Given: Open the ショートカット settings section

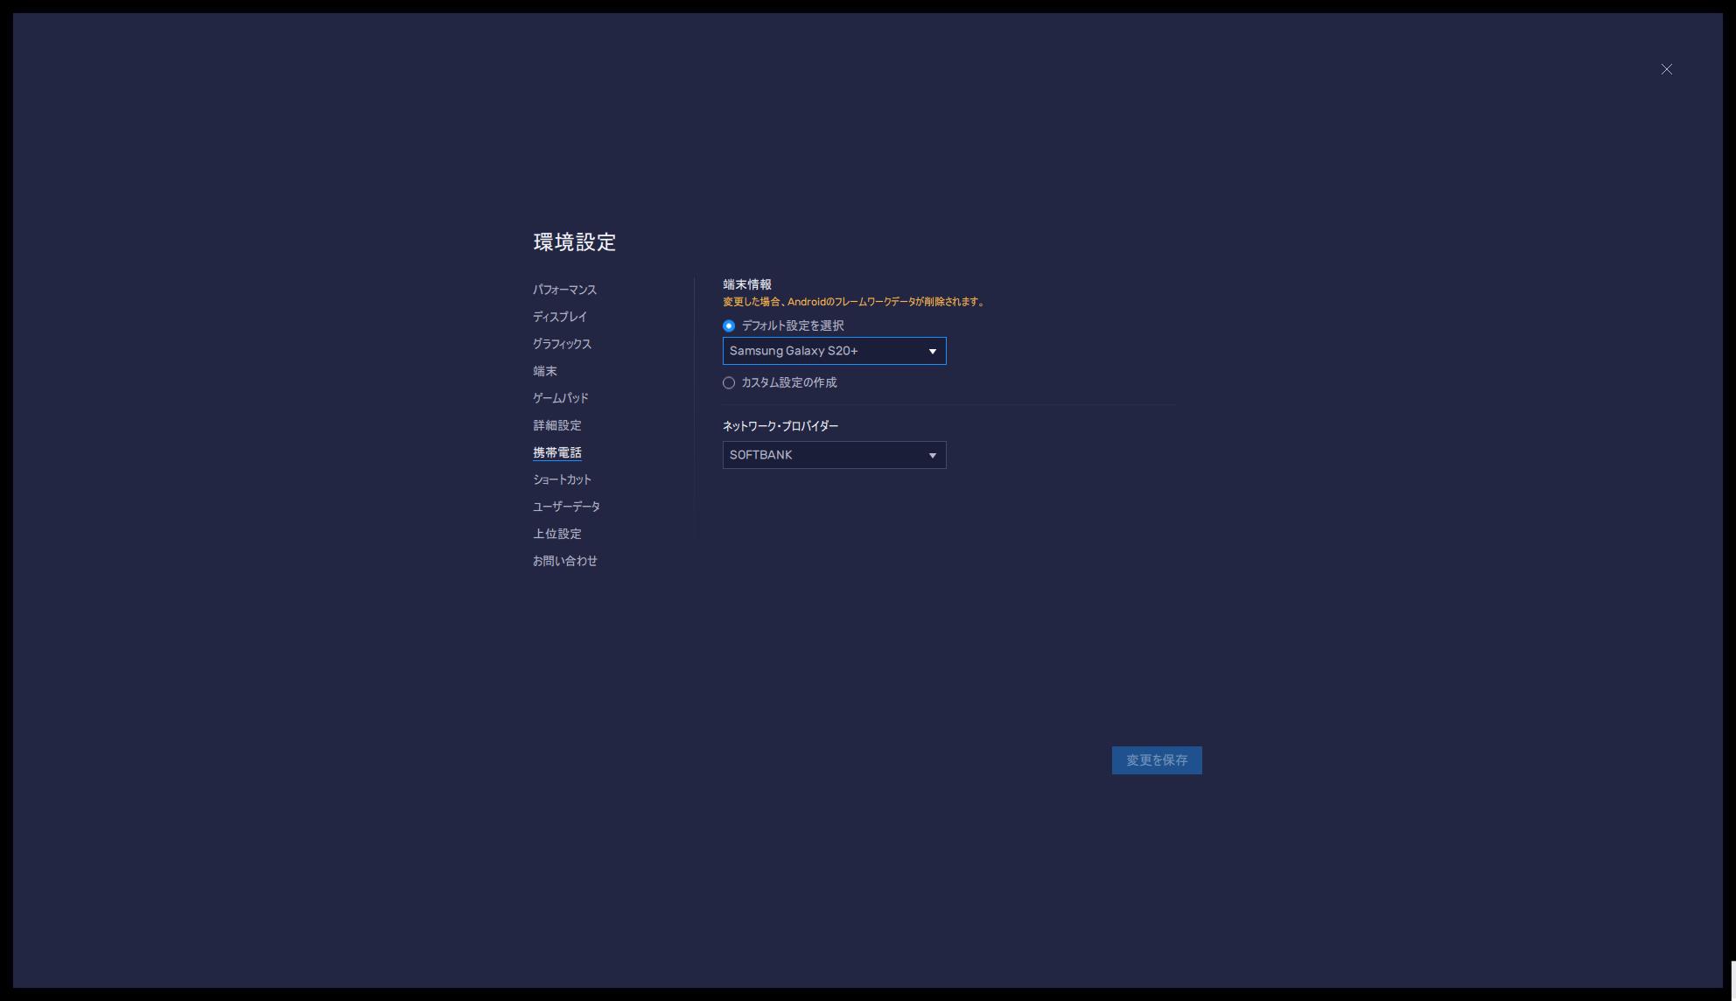Looking at the screenshot, I should pyautogui.click(x=562, y=479).
